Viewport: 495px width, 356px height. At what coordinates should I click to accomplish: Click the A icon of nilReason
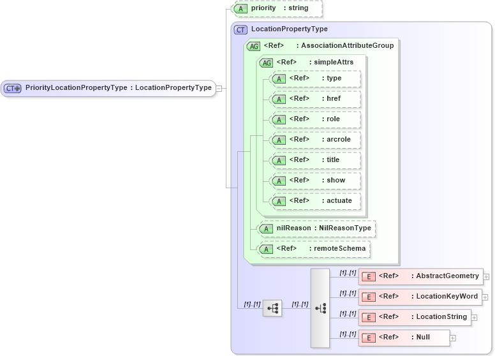pyautogui.click(x=266, y=229)
